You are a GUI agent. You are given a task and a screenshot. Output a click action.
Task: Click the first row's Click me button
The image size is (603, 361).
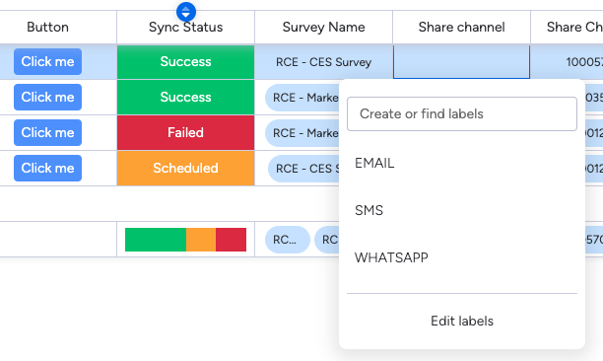(x=47, y=61)
